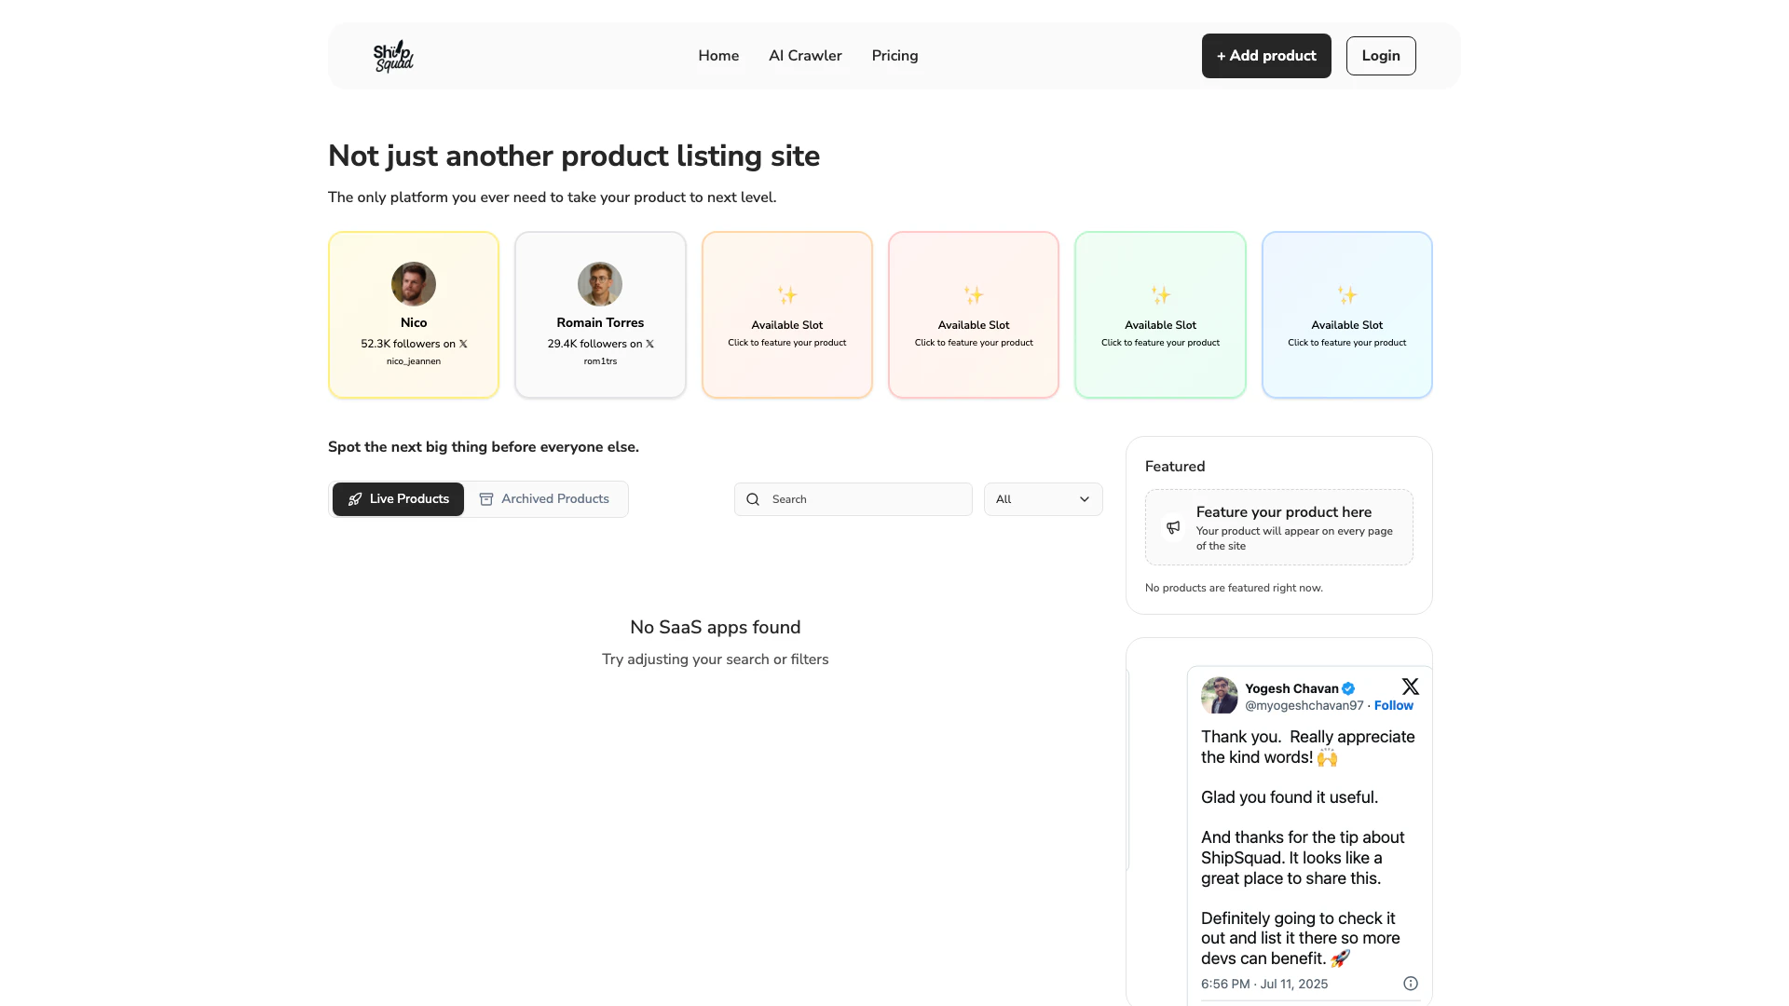Click Yogesh Chavan's tweet avatar
Viewport: 1789px width, 1006px height.
point(1219,696)
